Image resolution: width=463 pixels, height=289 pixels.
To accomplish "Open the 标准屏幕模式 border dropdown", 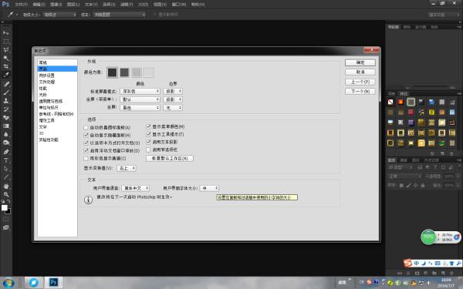I will [173, 92].
